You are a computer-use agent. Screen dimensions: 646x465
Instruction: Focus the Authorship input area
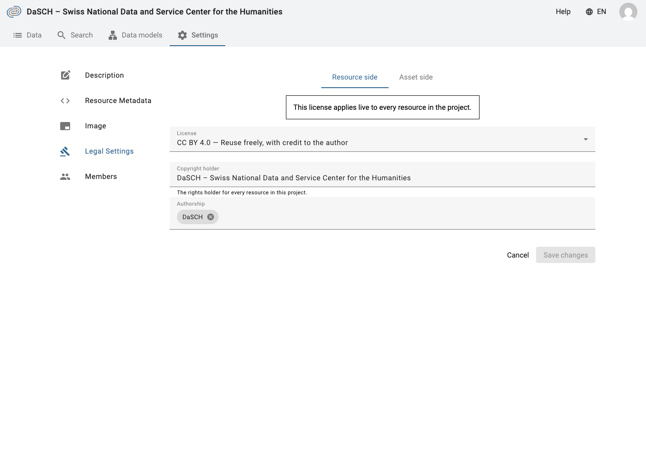pos(382,213)
